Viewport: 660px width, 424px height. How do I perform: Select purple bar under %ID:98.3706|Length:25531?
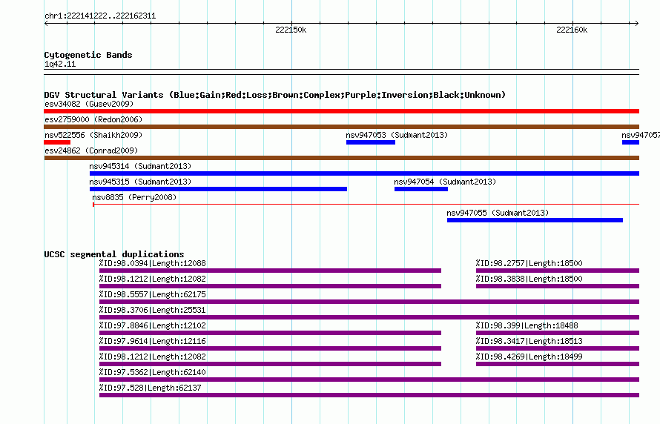point(369,317)
